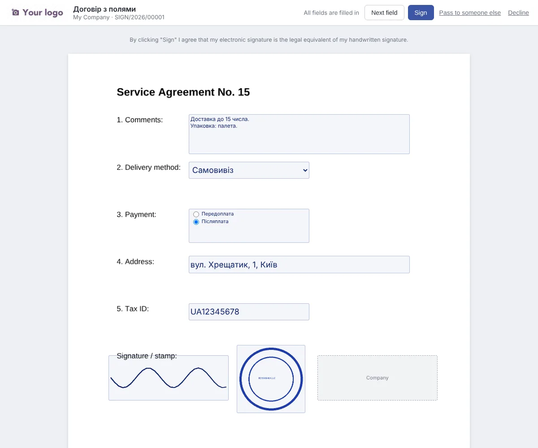This screenshot has width=538, height=448.
Task: Click the wavy signature field
Action: 169,378
